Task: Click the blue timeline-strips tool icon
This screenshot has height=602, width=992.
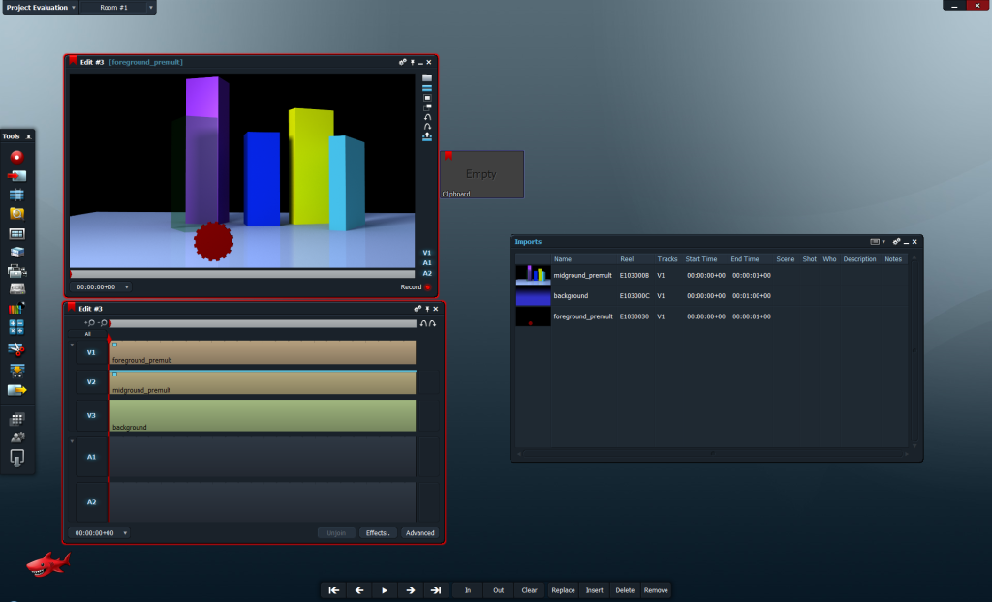Action: click(x=17, y=195)
